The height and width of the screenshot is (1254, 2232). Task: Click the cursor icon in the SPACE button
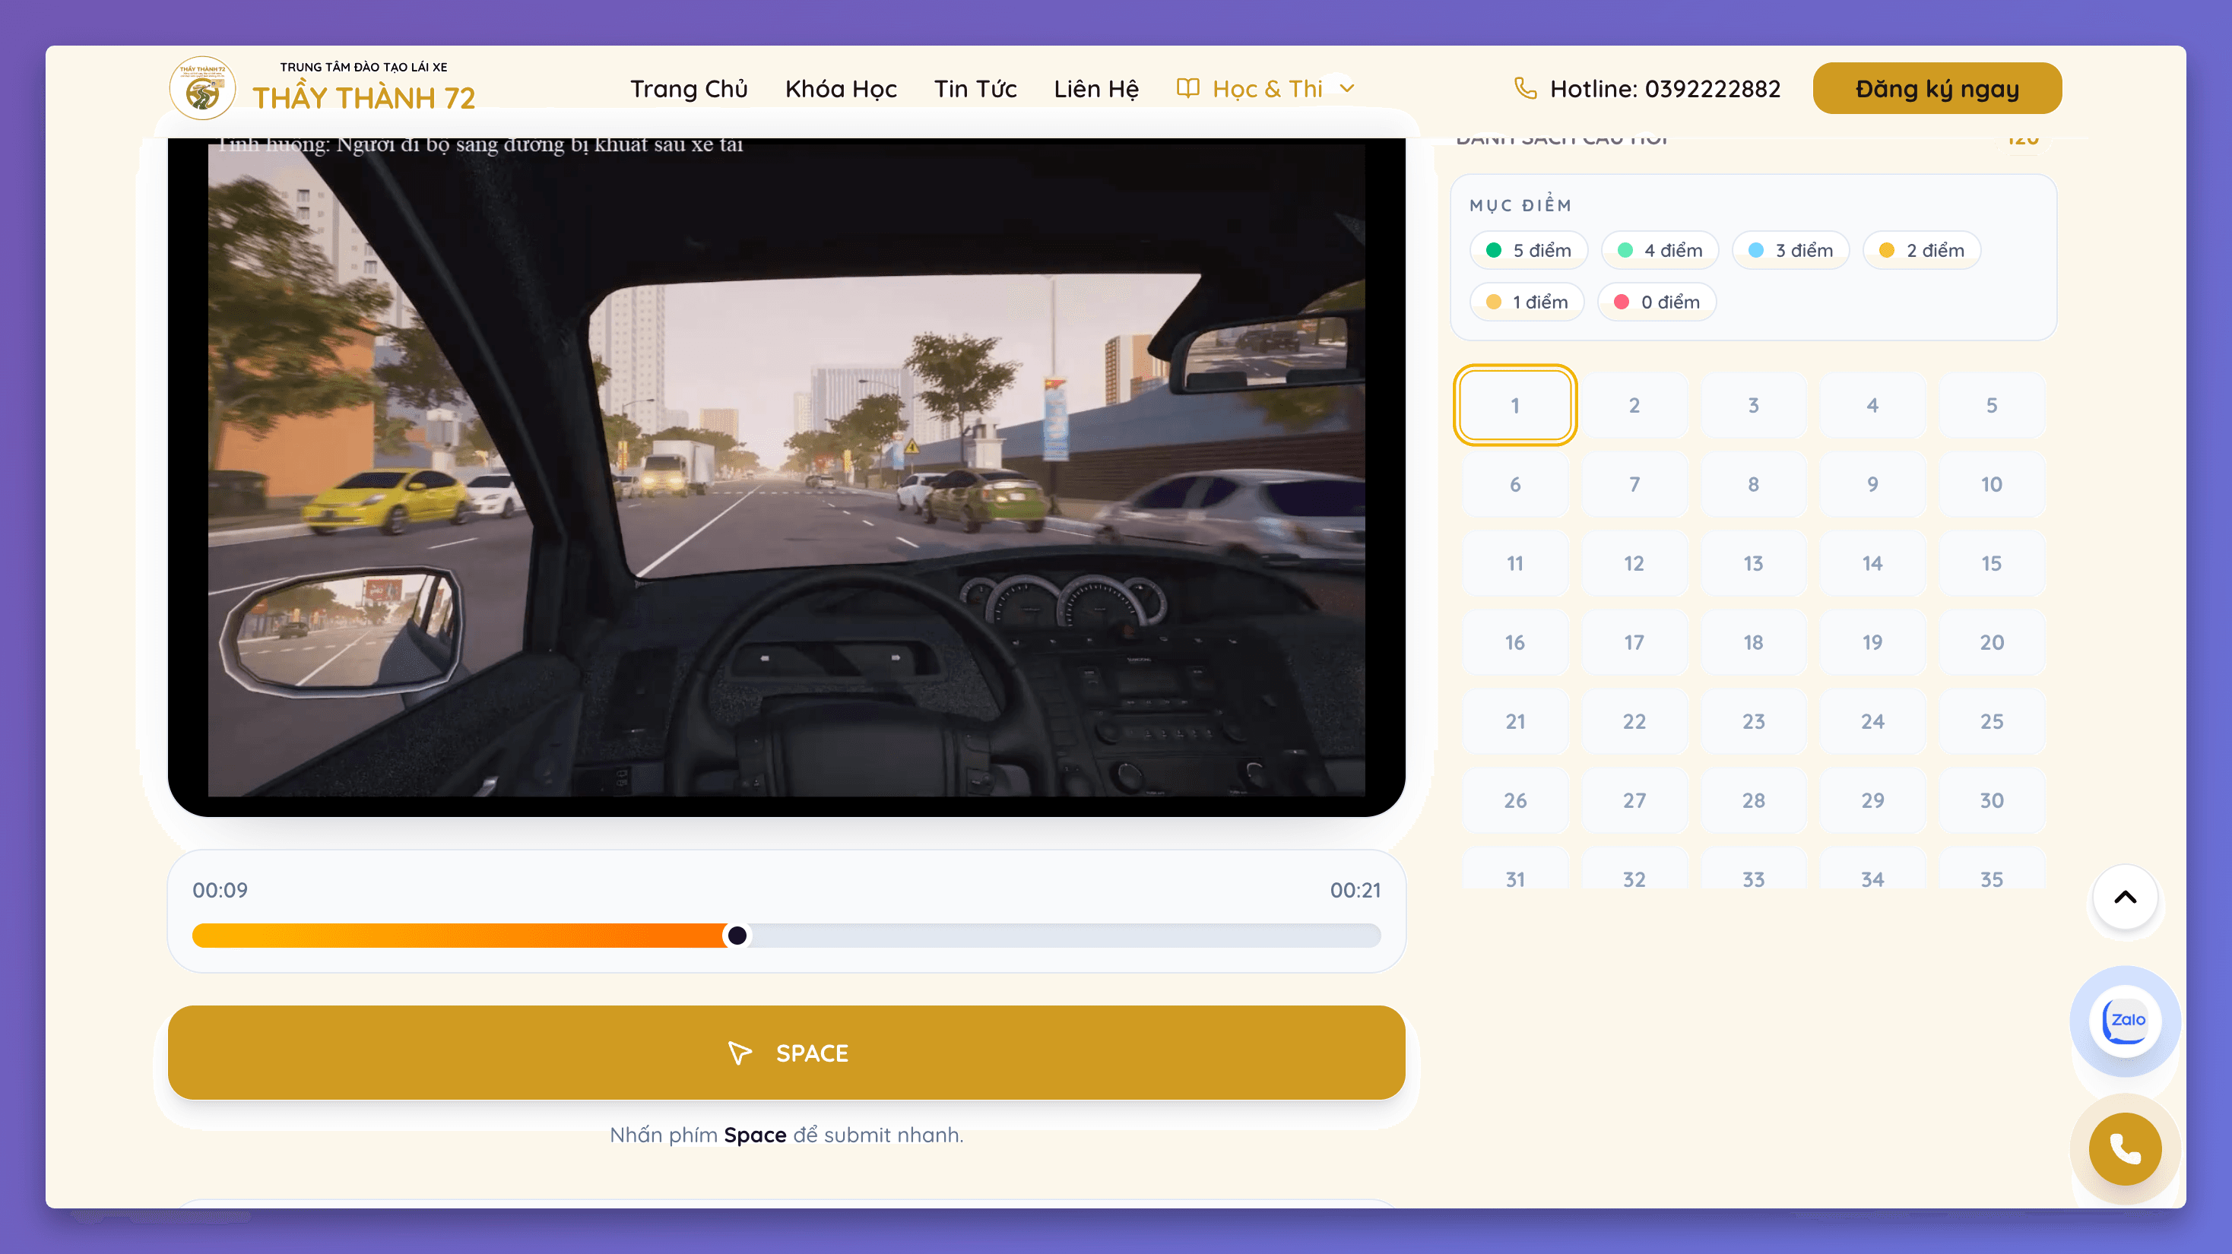(739, 1053)
